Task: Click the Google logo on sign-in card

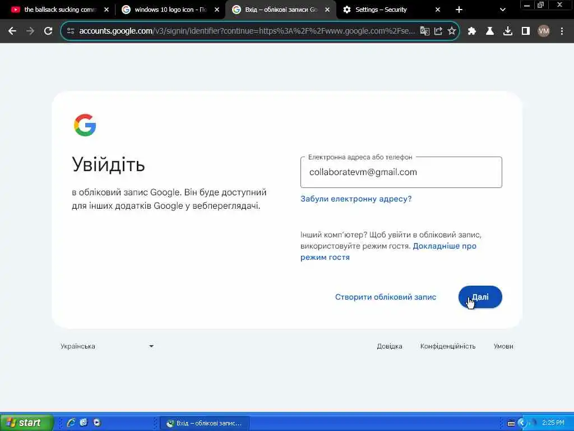Action: coord(85,125)
